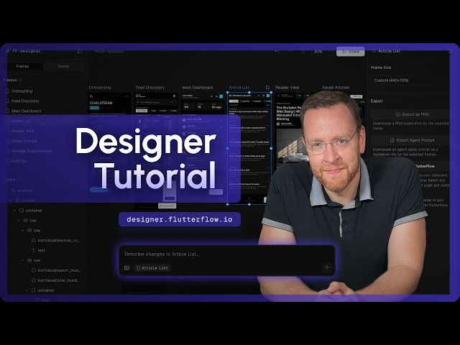The height and width of the screenshot is (345, 460).
Task: Click the Export as PNG button
Action: click(x=410, y=114)
